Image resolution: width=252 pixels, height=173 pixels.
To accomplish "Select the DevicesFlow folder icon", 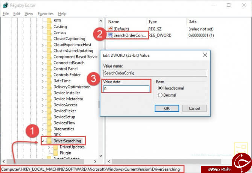I will pos(49,123).
